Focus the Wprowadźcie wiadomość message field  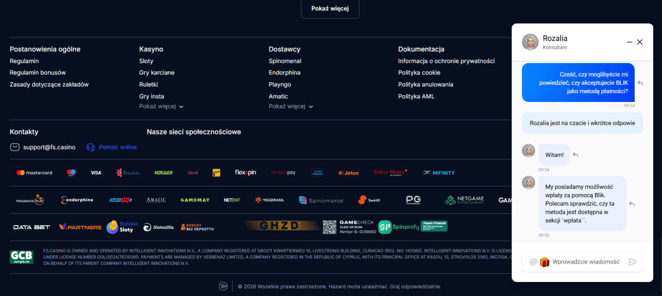[x=585, y=262]
